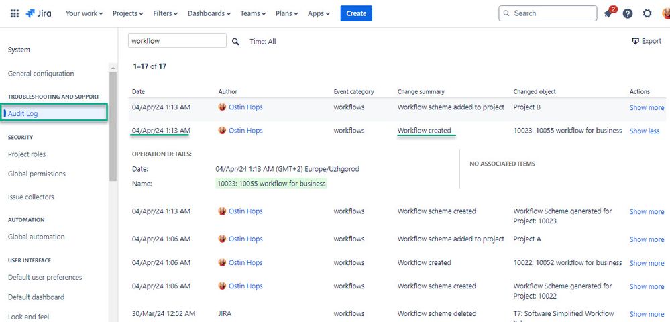The image size is (670, 322).
Task: Select Audit Log in the sidebar
Action: pos(54,113)
